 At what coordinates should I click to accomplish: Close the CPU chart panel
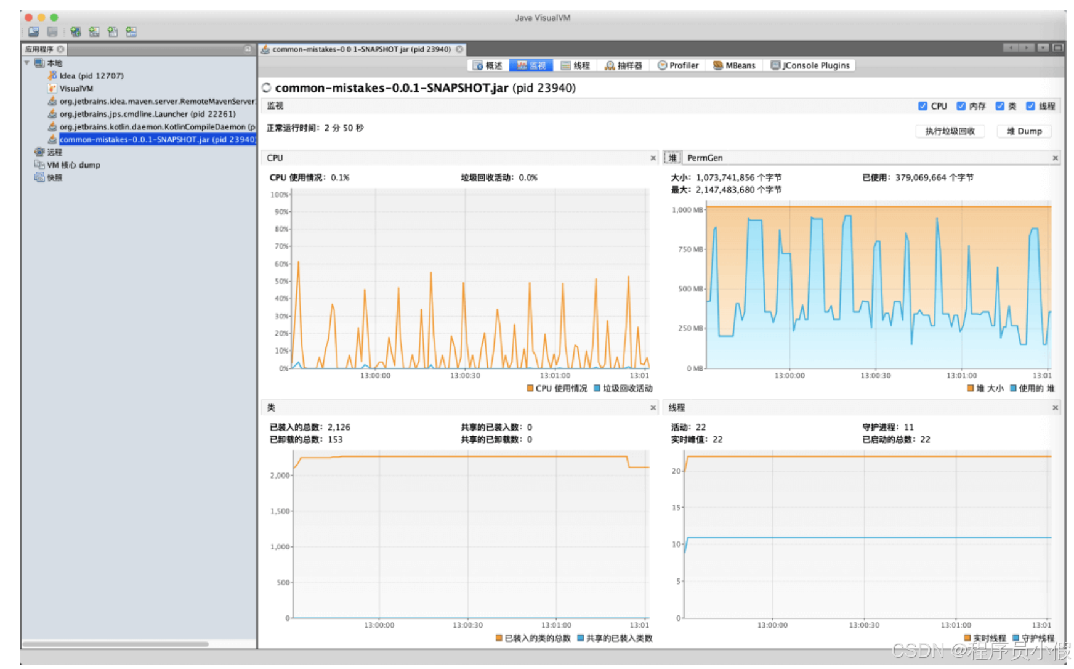point(653,158)
